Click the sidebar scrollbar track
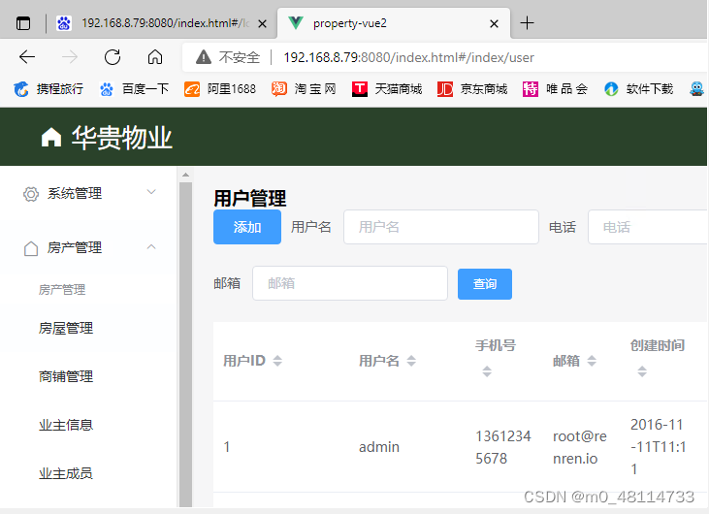Screen dimensions: 709x514 click(x=185, y=343)
